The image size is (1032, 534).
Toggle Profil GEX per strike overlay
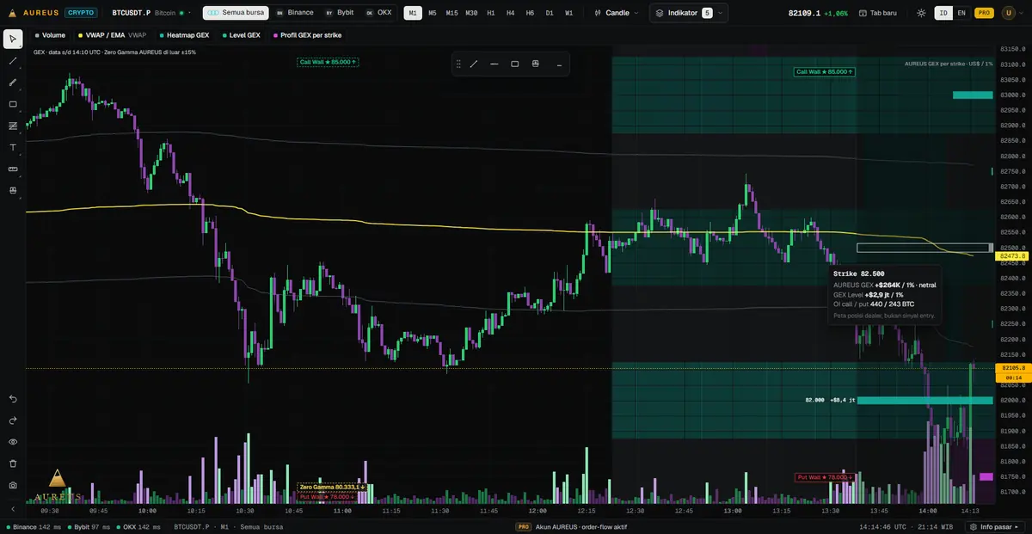pos(307,35)
